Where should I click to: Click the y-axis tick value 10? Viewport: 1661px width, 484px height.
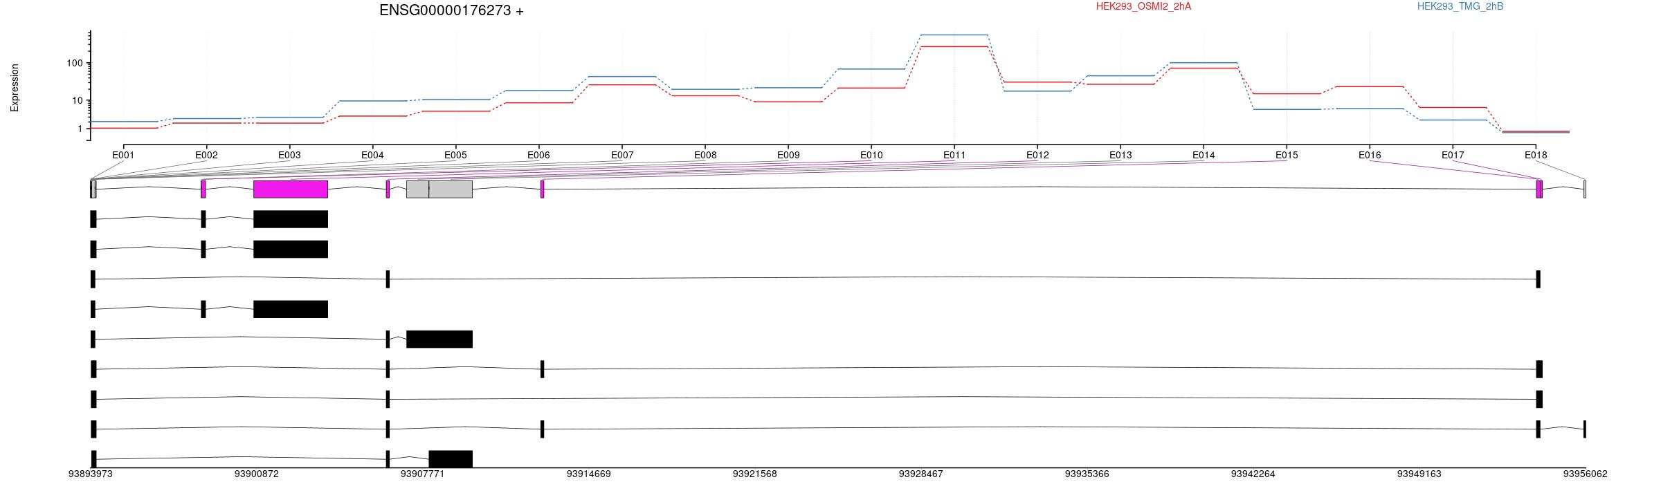[78, 100]
